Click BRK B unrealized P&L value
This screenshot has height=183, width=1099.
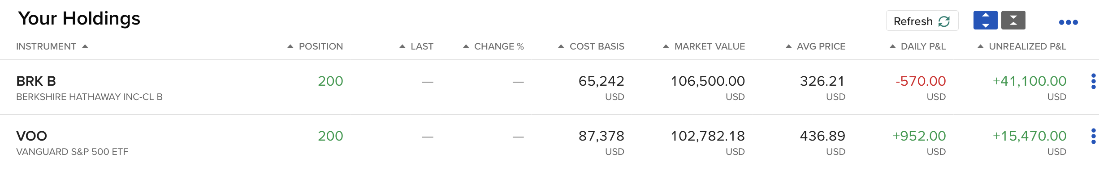tap(1029, 81)
